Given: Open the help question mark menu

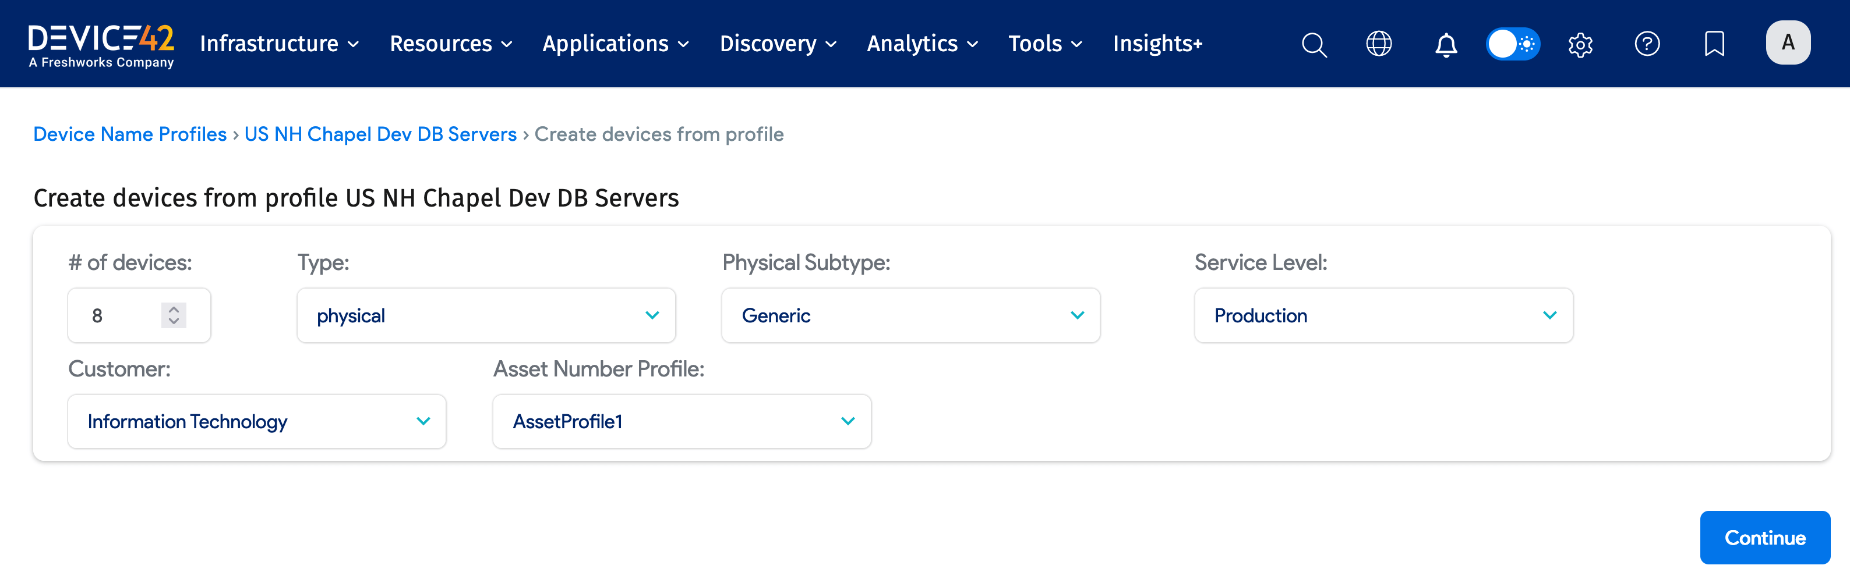Looking at the screenshot, I should tap(1647, 44).
